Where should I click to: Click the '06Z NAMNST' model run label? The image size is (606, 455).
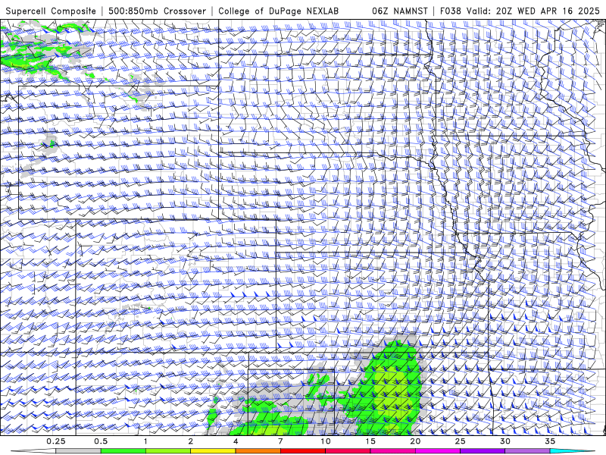click(400, 11)
